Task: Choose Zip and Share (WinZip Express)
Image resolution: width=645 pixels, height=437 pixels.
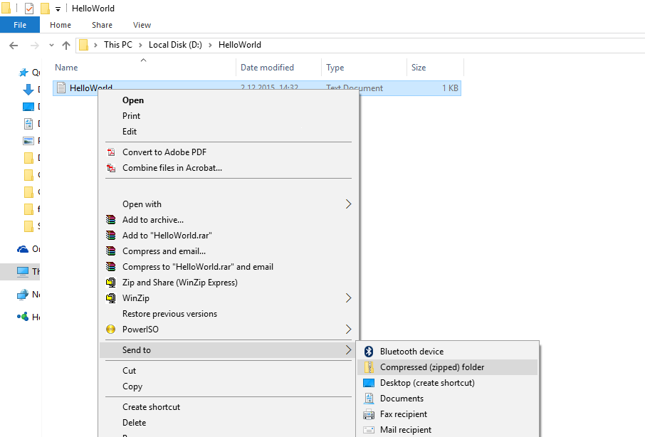Action: tap(180, 283)
